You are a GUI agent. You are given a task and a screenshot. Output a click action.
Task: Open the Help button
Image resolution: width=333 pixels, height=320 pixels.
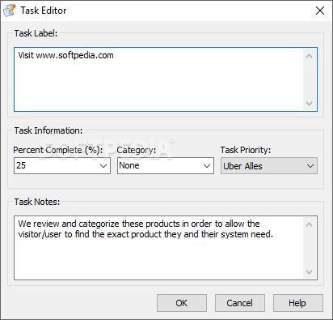(298, 303)
